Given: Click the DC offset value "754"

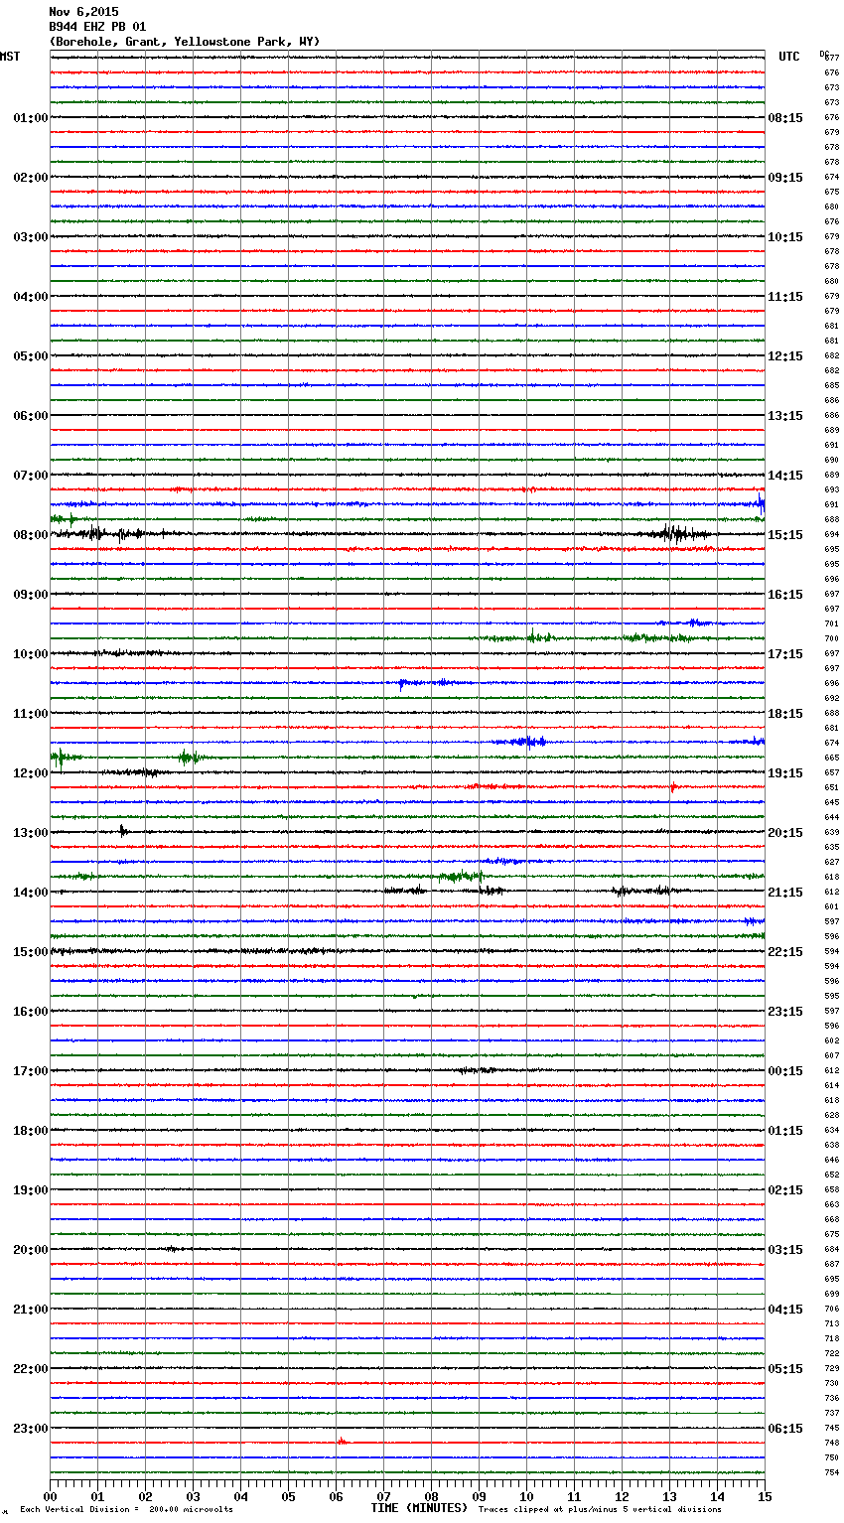Looking at the screenshot, I should click(x=832, y=1472).
